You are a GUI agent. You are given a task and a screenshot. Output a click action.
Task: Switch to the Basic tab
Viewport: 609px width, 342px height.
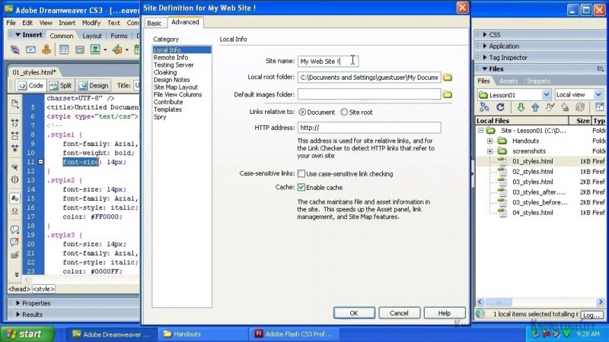point(155,23)
